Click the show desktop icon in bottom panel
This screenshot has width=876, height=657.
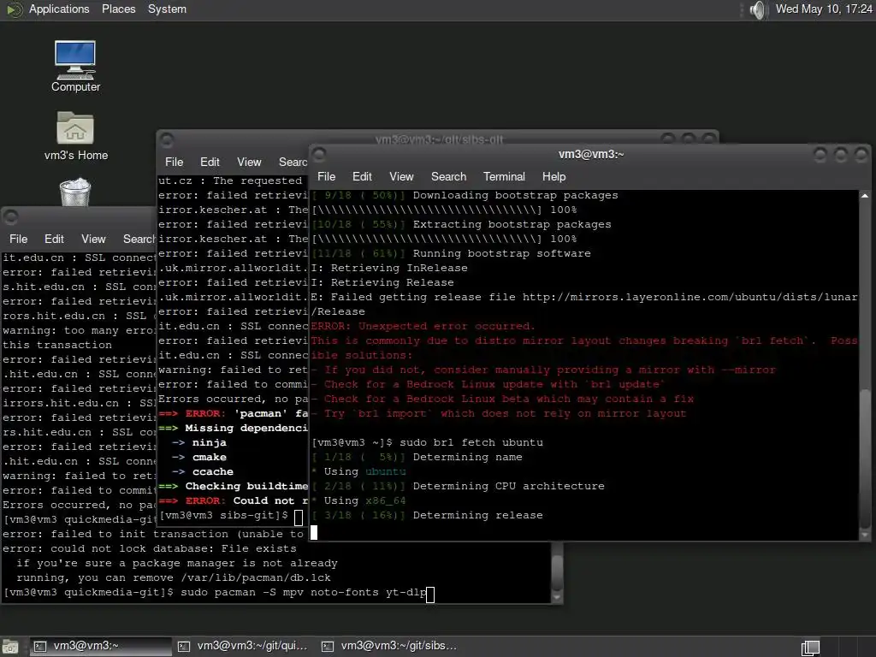click(9, 647)
